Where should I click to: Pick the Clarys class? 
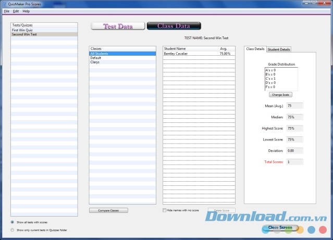(x=95, y=62)
